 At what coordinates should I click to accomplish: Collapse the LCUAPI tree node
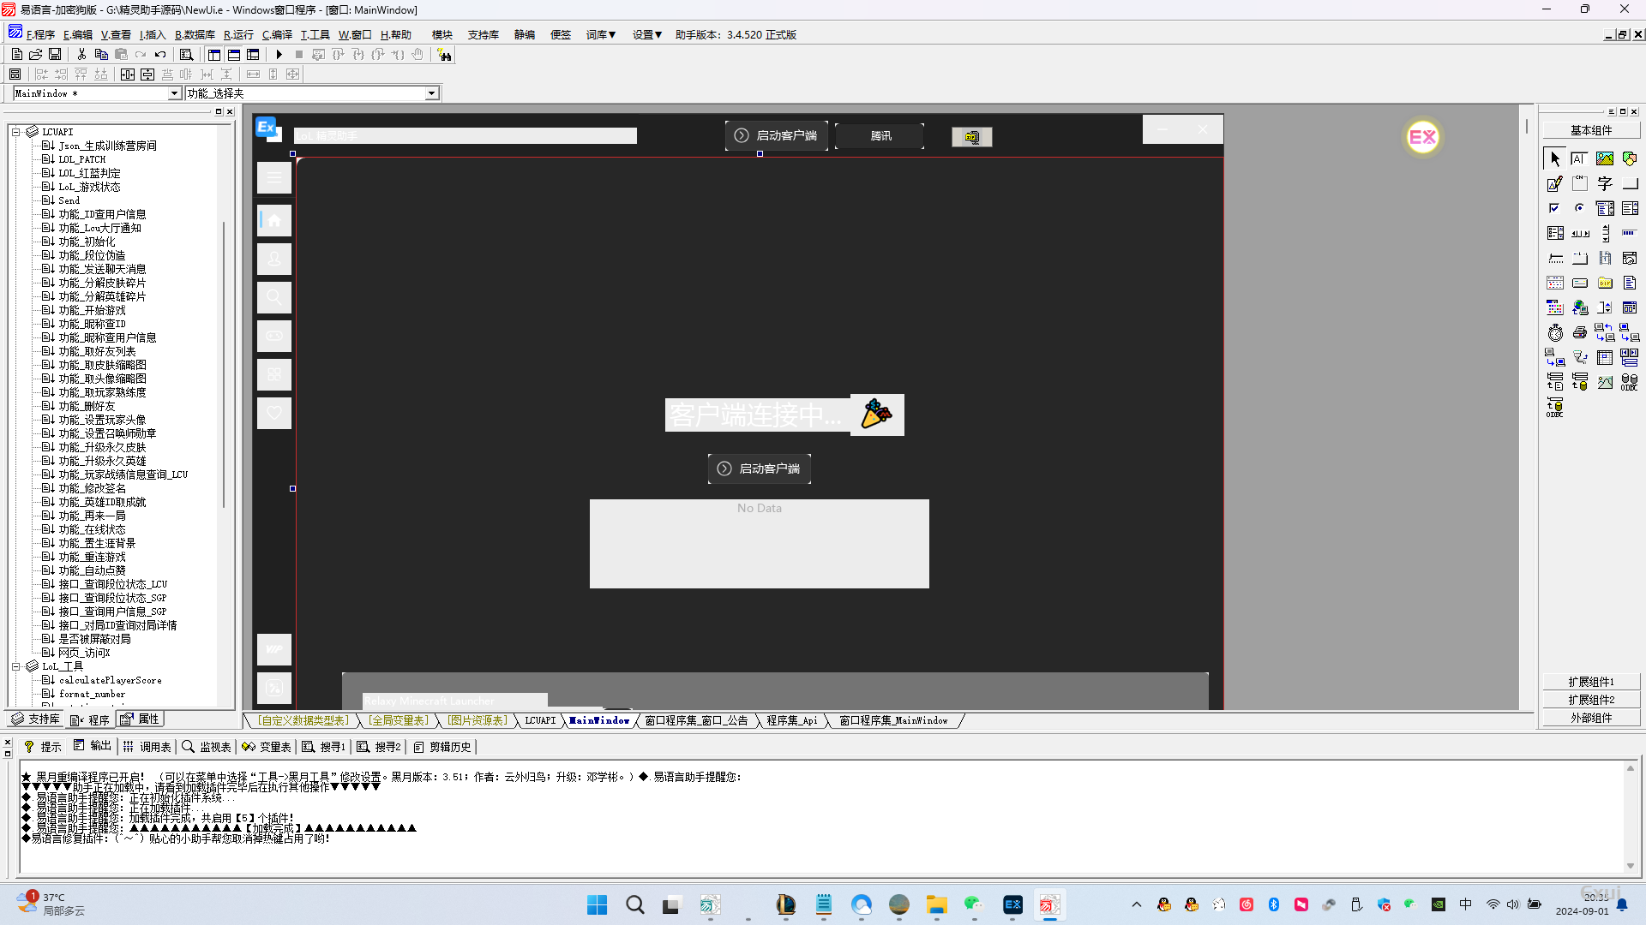pos(15,132)
